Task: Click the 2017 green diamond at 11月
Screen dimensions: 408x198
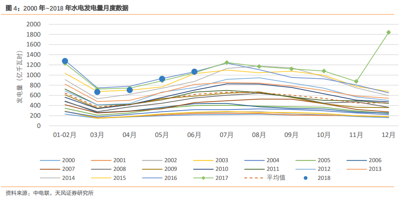Action: 356,81
